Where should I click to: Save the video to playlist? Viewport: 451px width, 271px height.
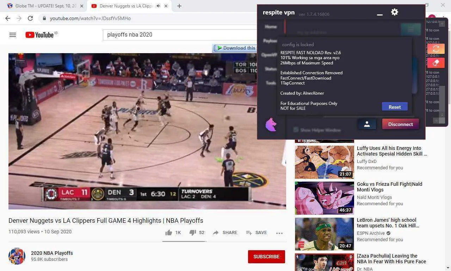[256, 233]
